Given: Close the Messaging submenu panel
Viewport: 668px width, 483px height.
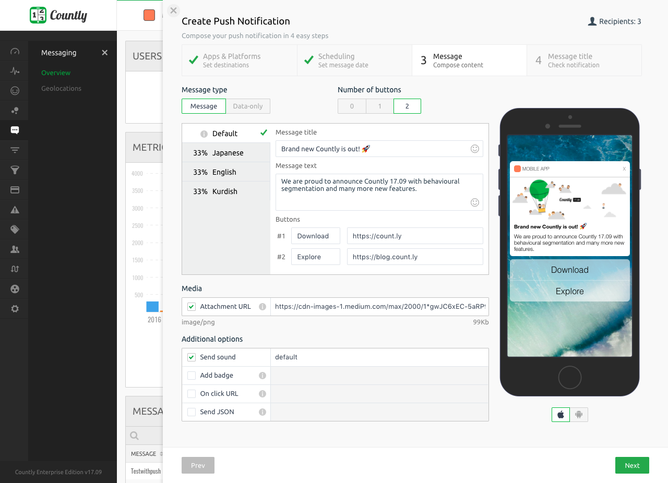Looking at the screenshot, I should pyautogui.click(x=105, y=53).
